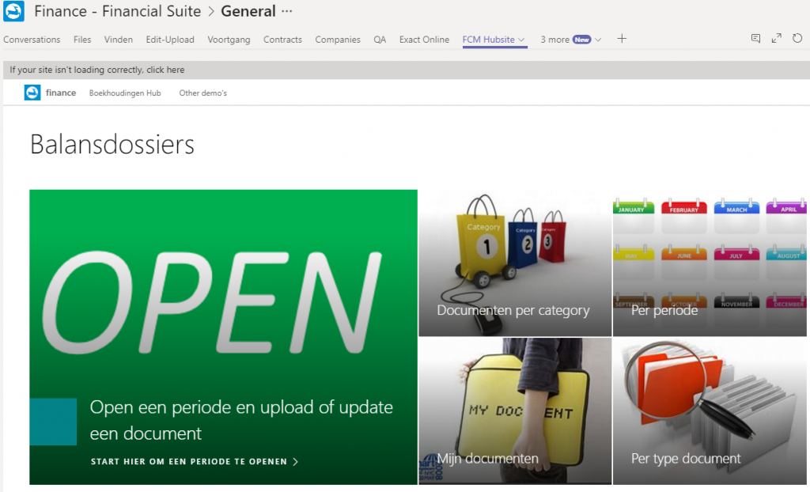Open the Vinden tab
Screen dimensions: 810x492
119,40
